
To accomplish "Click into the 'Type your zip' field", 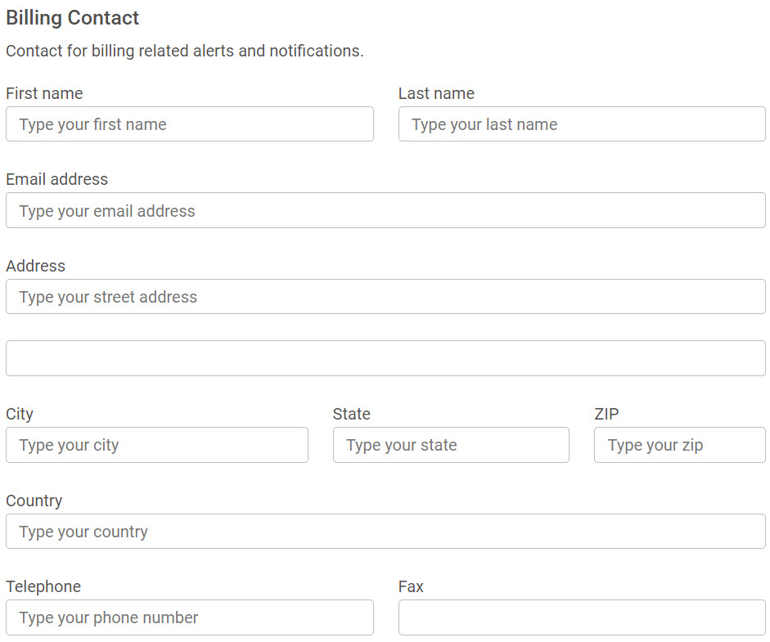I will [x=679, y=445].
